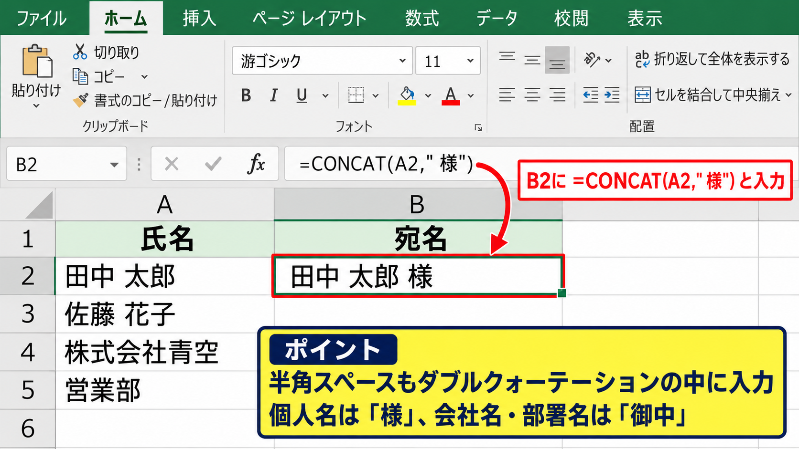Click merge and center (セルを結合して中央揃え)
The width and height of the screenshot is (799, 449).
click(707, 95)
